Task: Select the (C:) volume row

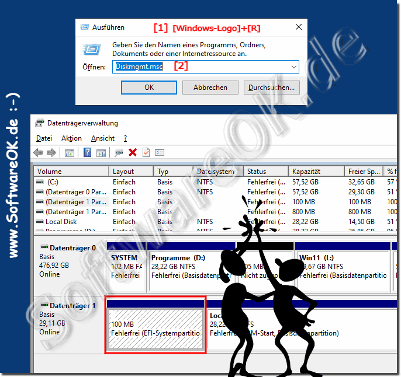Action: (x=216, y=182)
